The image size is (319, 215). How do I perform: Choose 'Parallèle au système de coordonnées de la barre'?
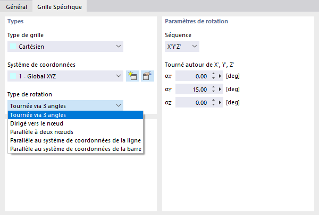pyautogui.click(x=75, y=149)
